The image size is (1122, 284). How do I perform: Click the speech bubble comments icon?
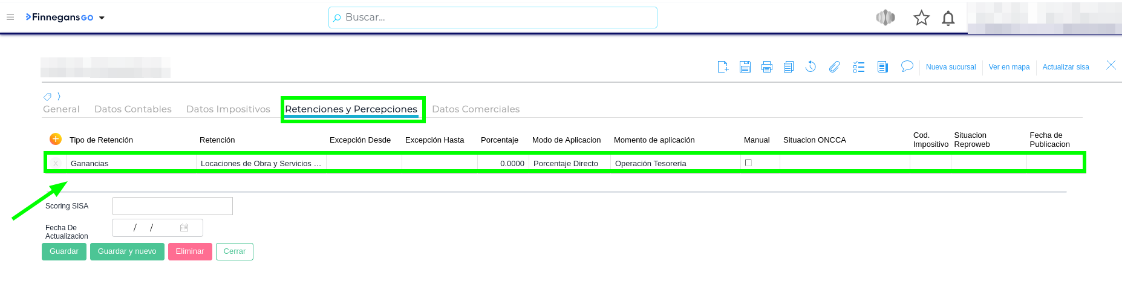(x=907, y=66)
